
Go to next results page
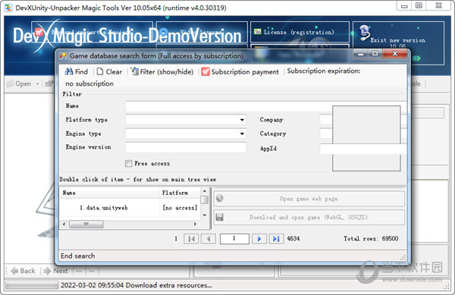[259, 239]
